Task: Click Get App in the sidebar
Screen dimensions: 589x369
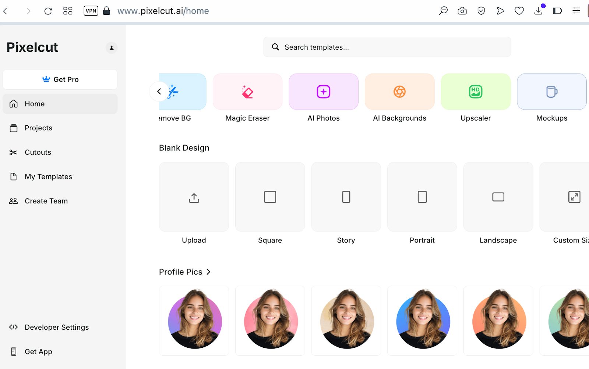Action: click(x=60, y=352)
